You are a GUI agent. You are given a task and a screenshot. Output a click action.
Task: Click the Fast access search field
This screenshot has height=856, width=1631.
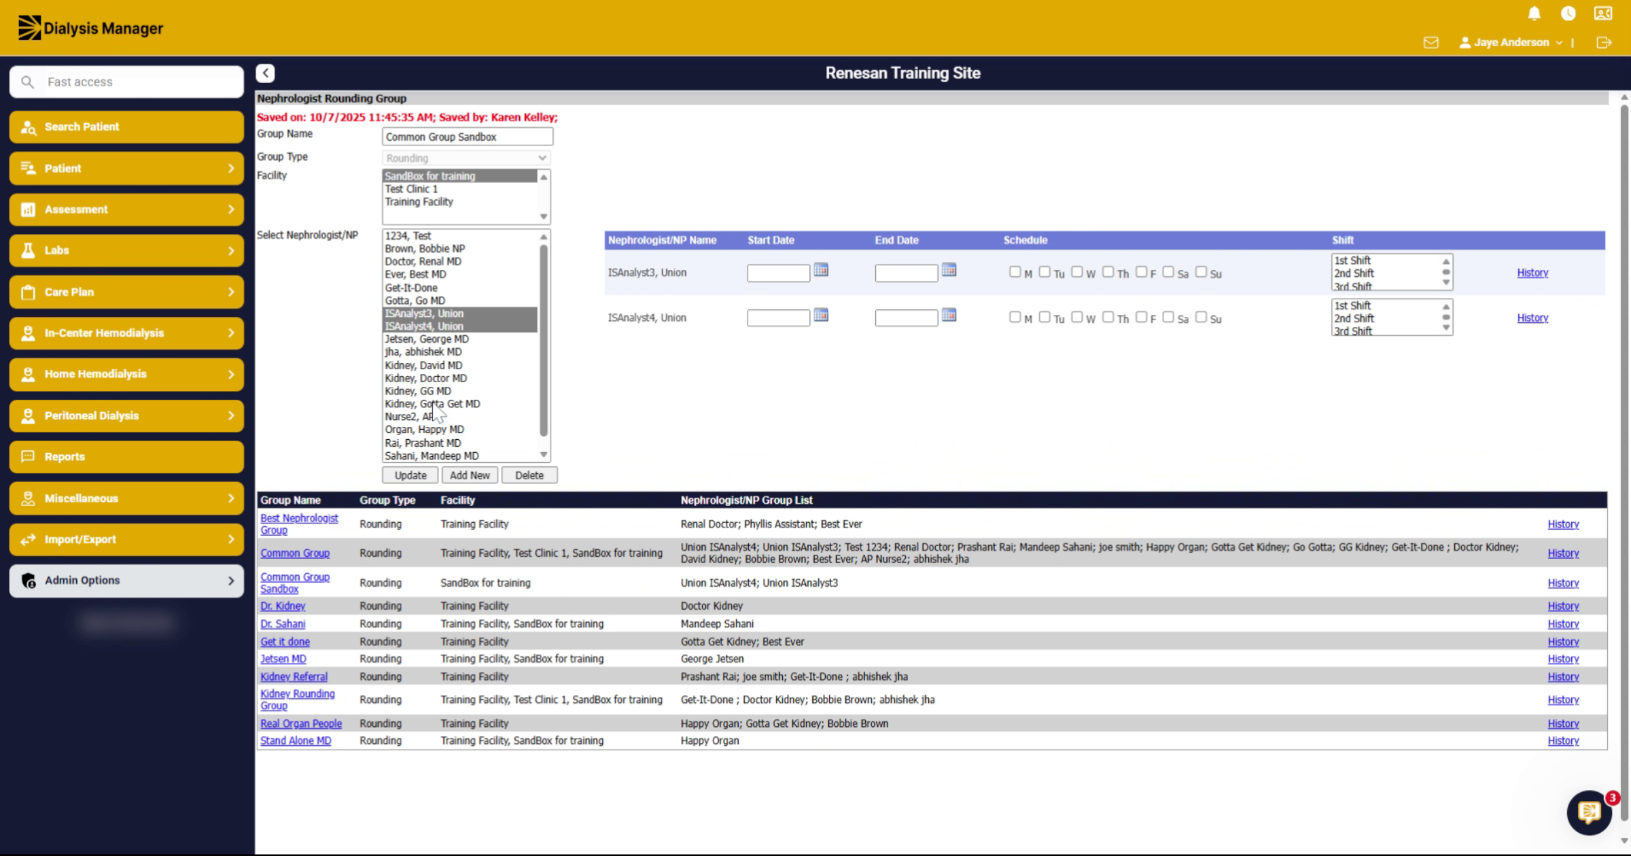point(126,82)
